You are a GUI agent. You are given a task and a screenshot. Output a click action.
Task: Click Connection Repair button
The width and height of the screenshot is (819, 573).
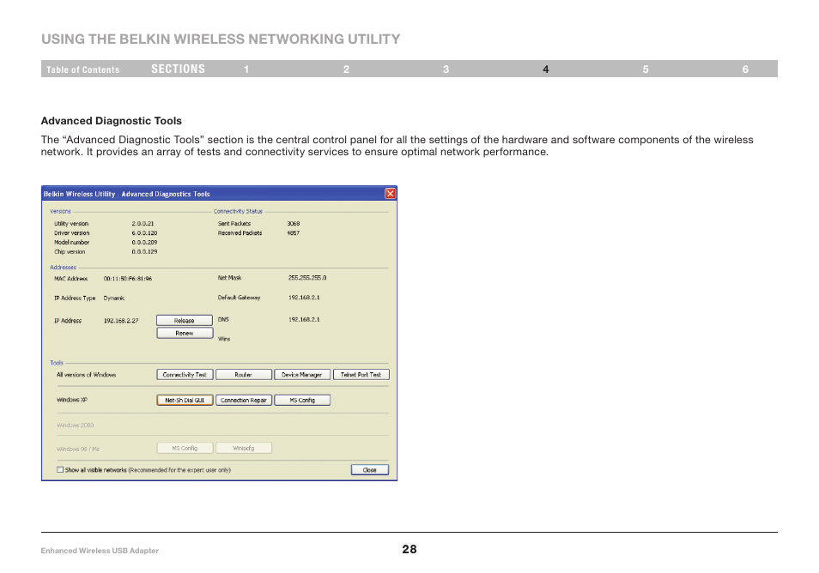[x=244, y=401]
